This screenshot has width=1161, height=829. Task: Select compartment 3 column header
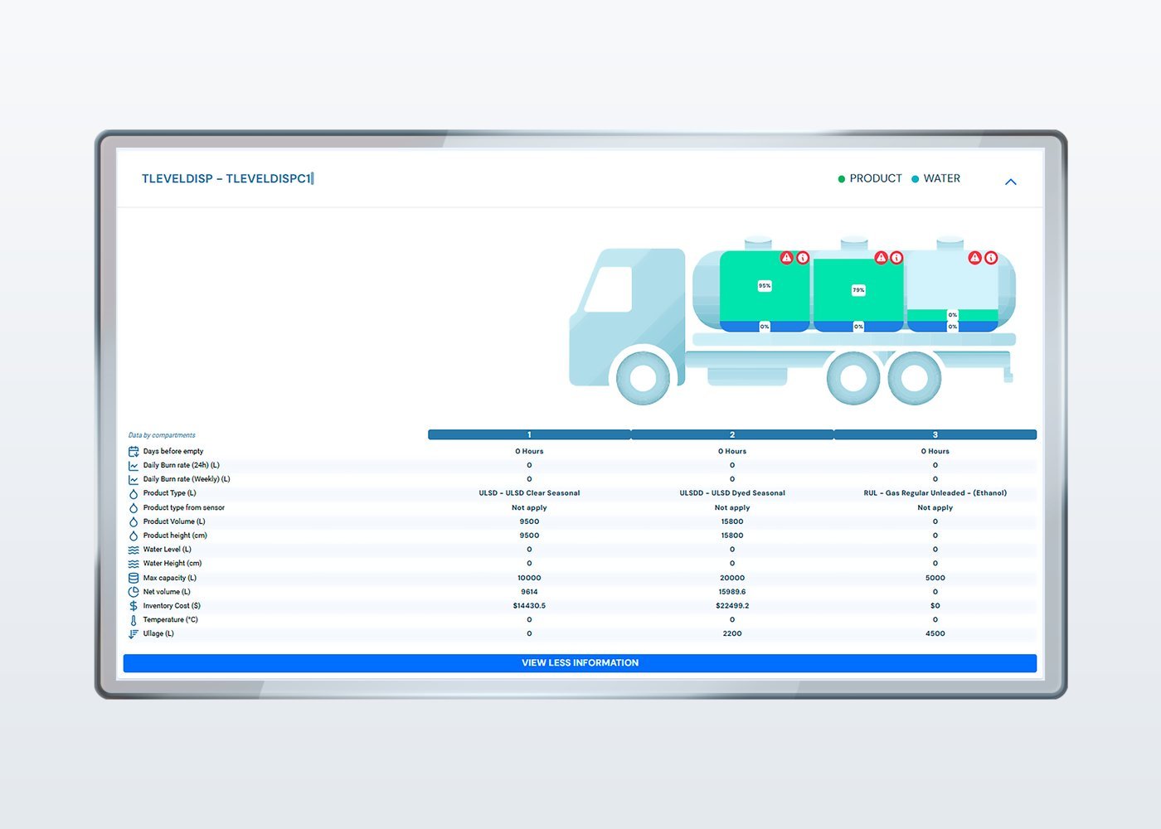coord(935,434)
